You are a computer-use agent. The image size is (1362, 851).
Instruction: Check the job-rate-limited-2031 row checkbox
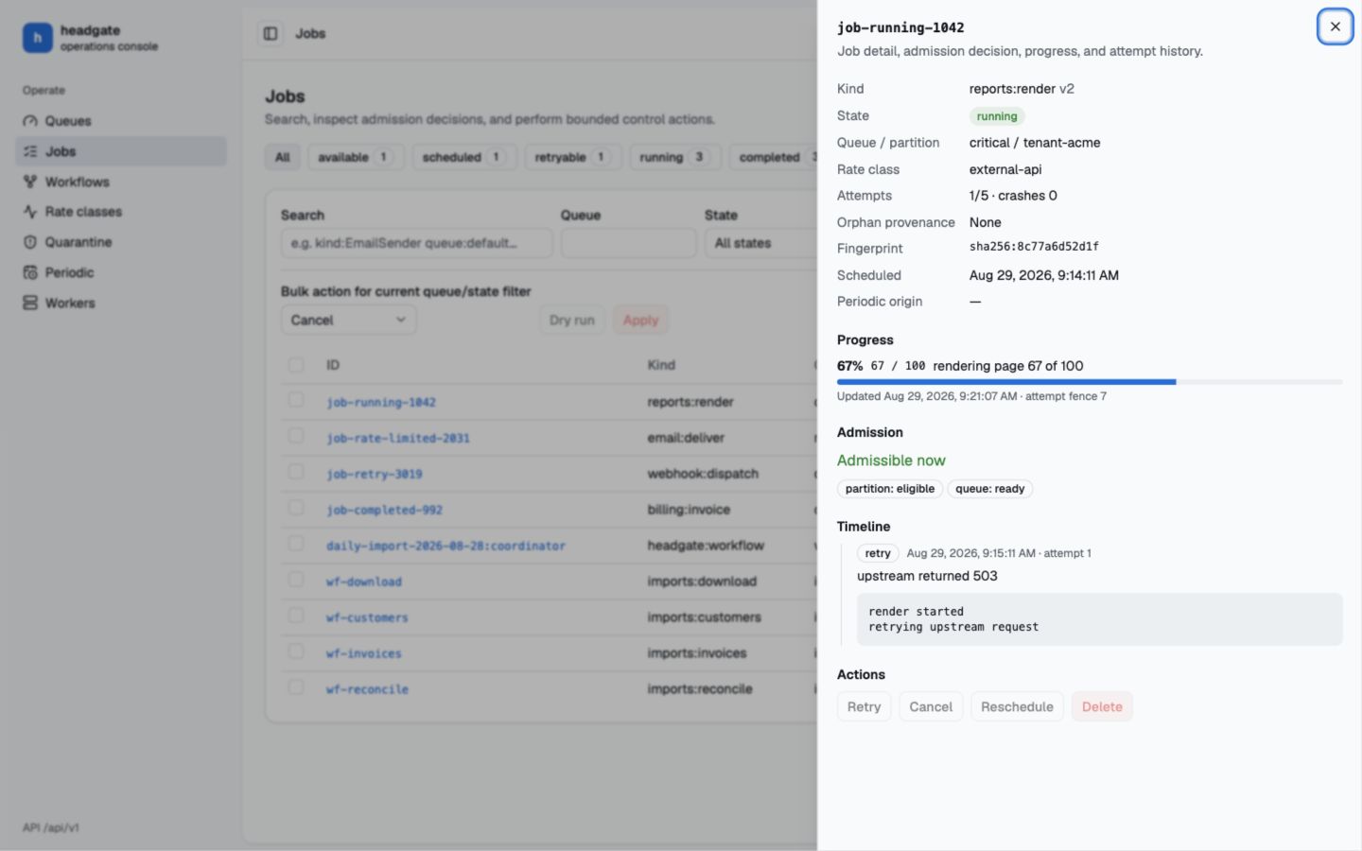(x=296, y=436)
